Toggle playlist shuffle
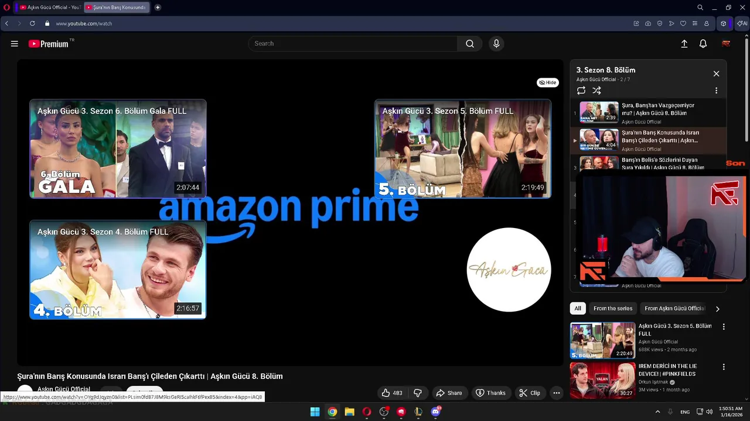Screen dimensions: 750x421 [x=596, y=91]
